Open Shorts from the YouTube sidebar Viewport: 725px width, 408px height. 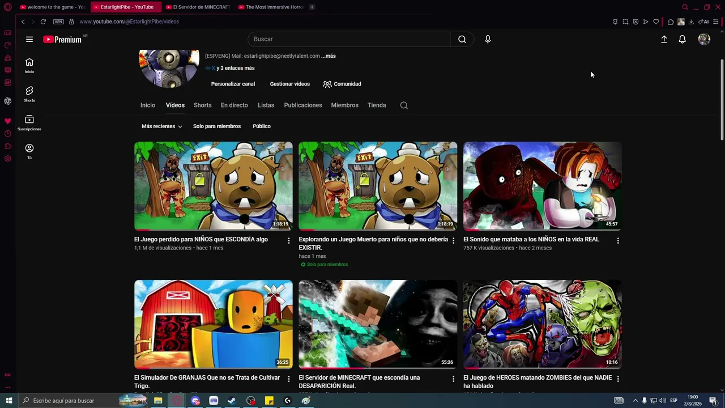coord(29,94)
